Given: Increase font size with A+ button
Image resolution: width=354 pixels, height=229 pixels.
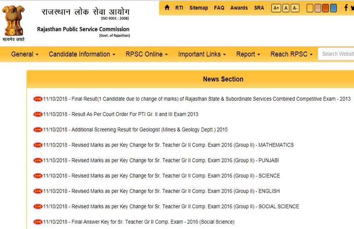Looking at the screenshot, I should (x=276, y=8).
